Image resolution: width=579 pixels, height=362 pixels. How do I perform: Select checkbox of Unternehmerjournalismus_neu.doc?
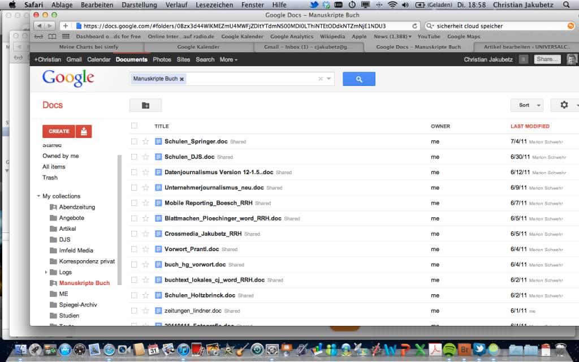(x=134, y=188)
